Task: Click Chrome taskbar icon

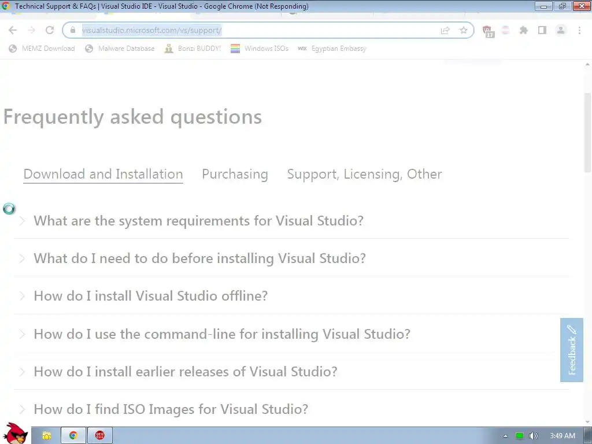Action: [73, 436]
